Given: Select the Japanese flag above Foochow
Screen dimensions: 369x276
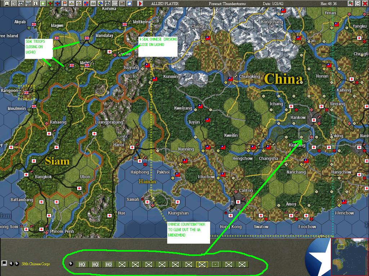Looking at the screenshot, I should pyautogui.click(x=306, y=216).
